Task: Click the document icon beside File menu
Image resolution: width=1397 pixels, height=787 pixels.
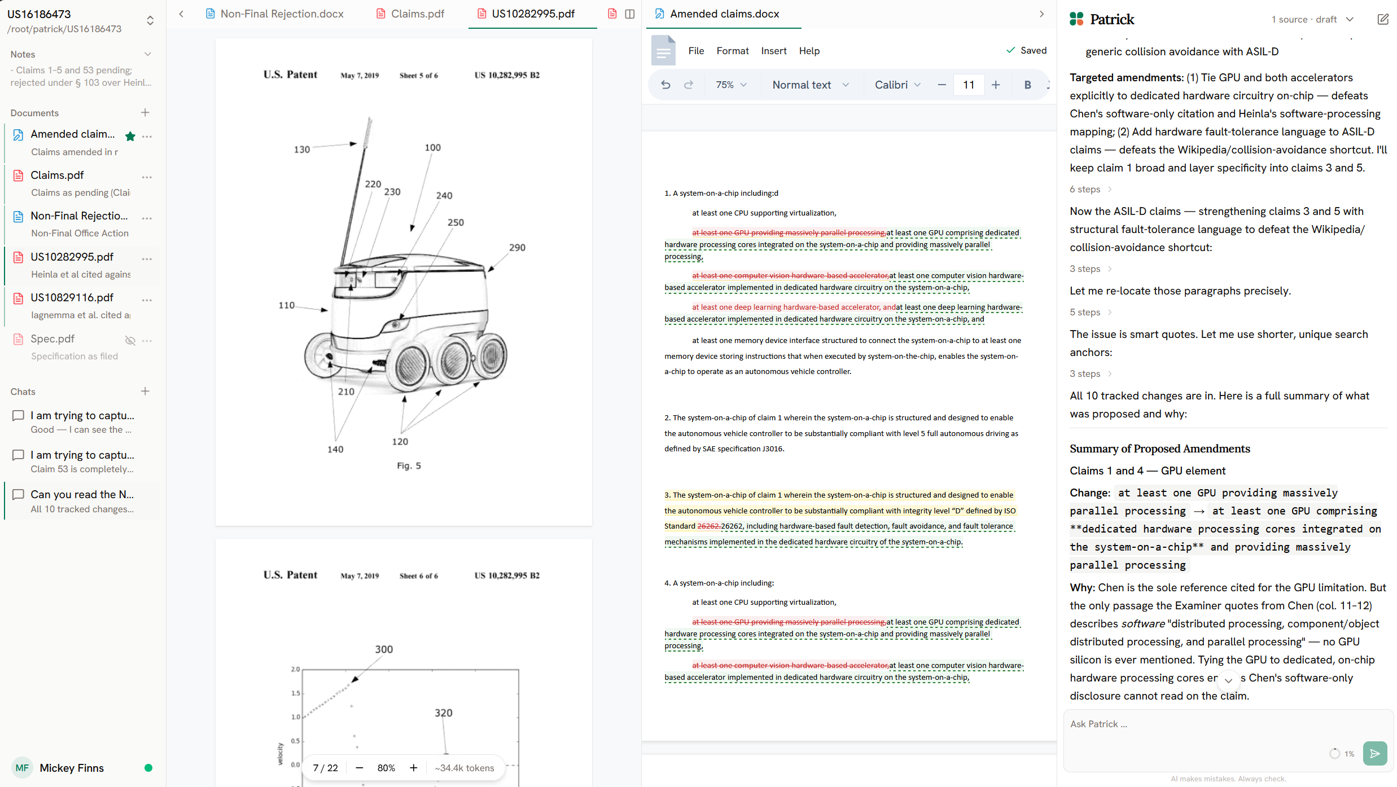Action: click(663, 50)
